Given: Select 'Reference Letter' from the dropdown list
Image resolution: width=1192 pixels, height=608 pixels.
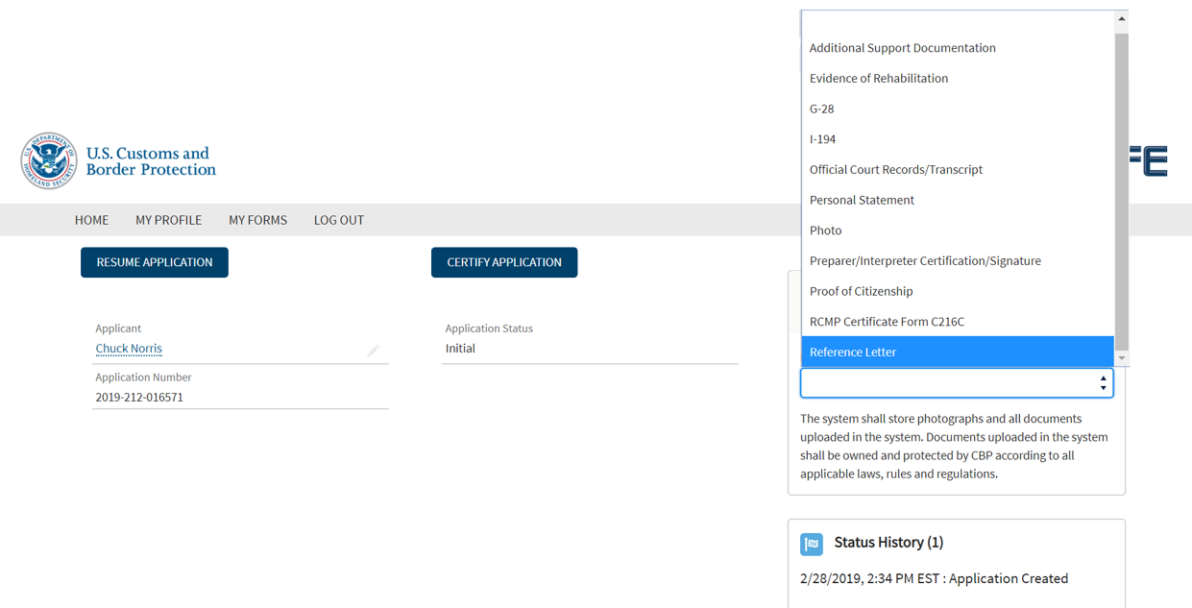Looking at the screenshot, I should (x=853, y=352).
